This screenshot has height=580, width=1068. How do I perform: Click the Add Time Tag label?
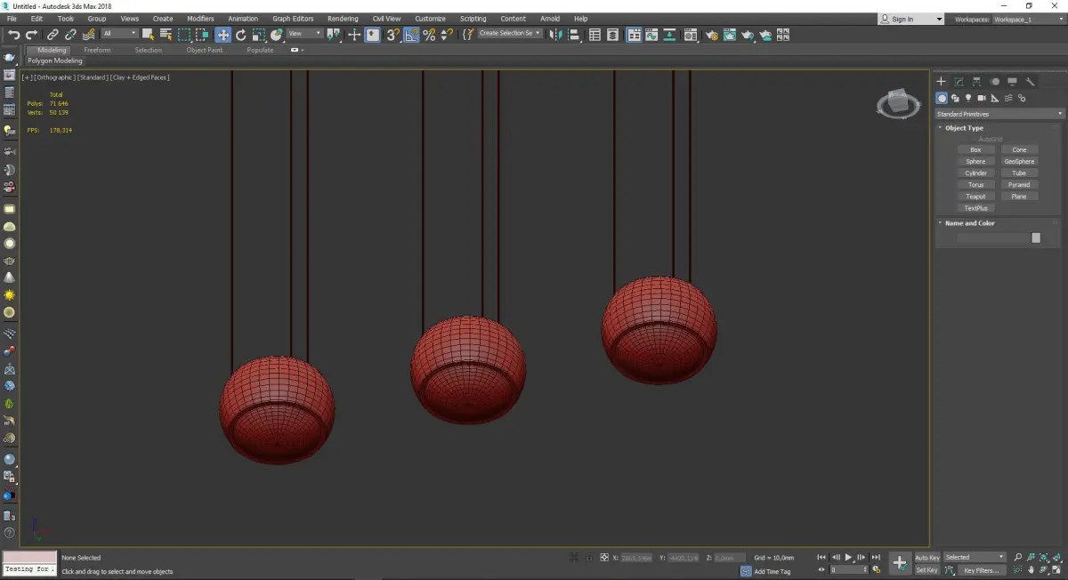773,571
